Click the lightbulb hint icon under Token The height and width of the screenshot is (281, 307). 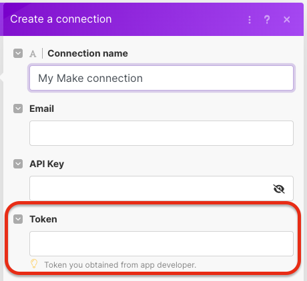(34, 264)
